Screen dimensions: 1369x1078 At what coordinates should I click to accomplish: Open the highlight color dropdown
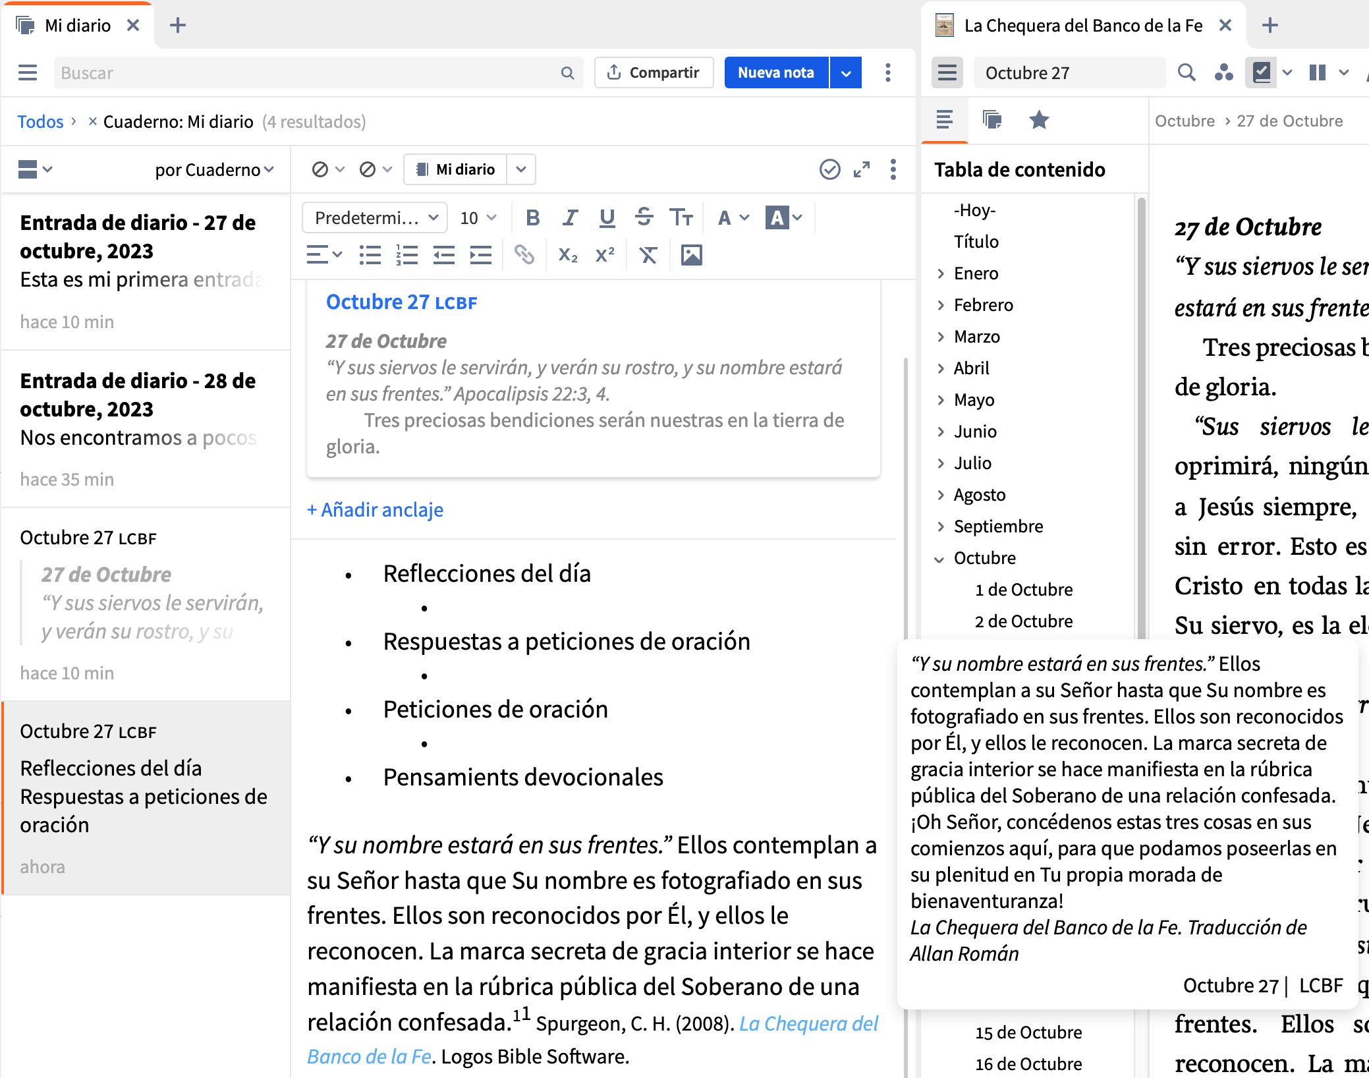784,218
